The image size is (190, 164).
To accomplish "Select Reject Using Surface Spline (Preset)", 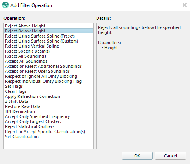I will tap(48, 36).
